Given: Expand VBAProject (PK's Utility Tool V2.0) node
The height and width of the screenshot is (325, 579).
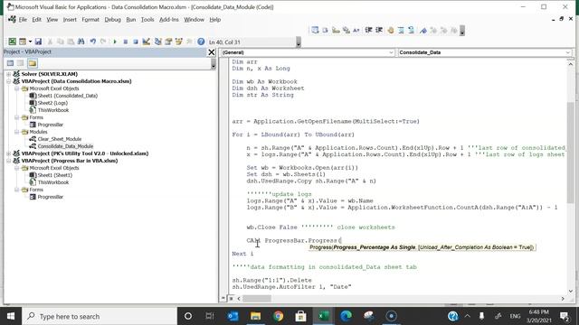Looking at the screenshot, I should pyautogui.click(x=8, y=153).
